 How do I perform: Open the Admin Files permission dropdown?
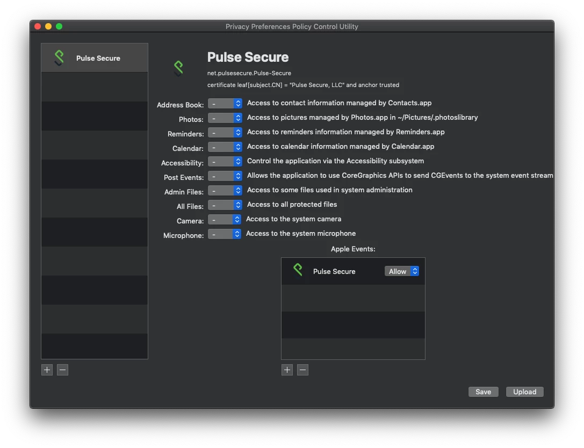click(225, 191)
